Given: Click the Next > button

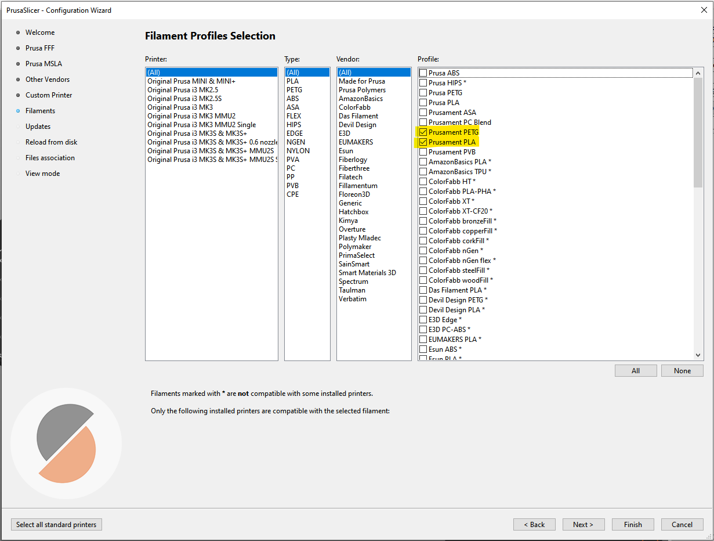Looking at the screenshot, I should coord(583,525).
